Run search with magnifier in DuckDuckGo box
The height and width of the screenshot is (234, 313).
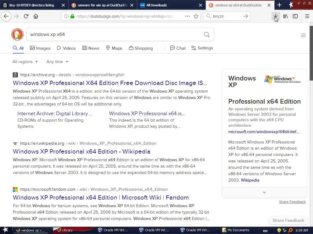click(207, 35)
